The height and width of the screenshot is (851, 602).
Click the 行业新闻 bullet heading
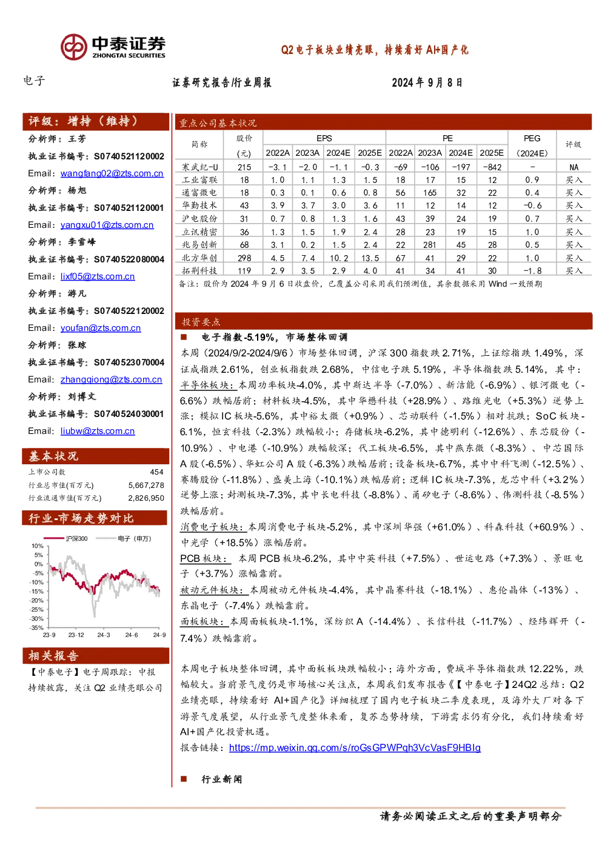coord(222,779)
